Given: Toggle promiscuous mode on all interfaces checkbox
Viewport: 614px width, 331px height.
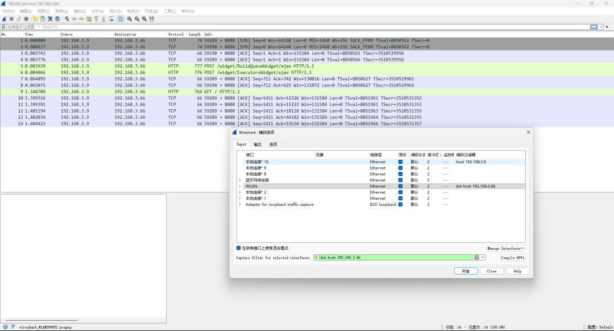Looking at the screenshot, I should click(x=239, y=248).
